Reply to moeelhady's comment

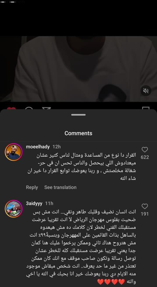32,187
